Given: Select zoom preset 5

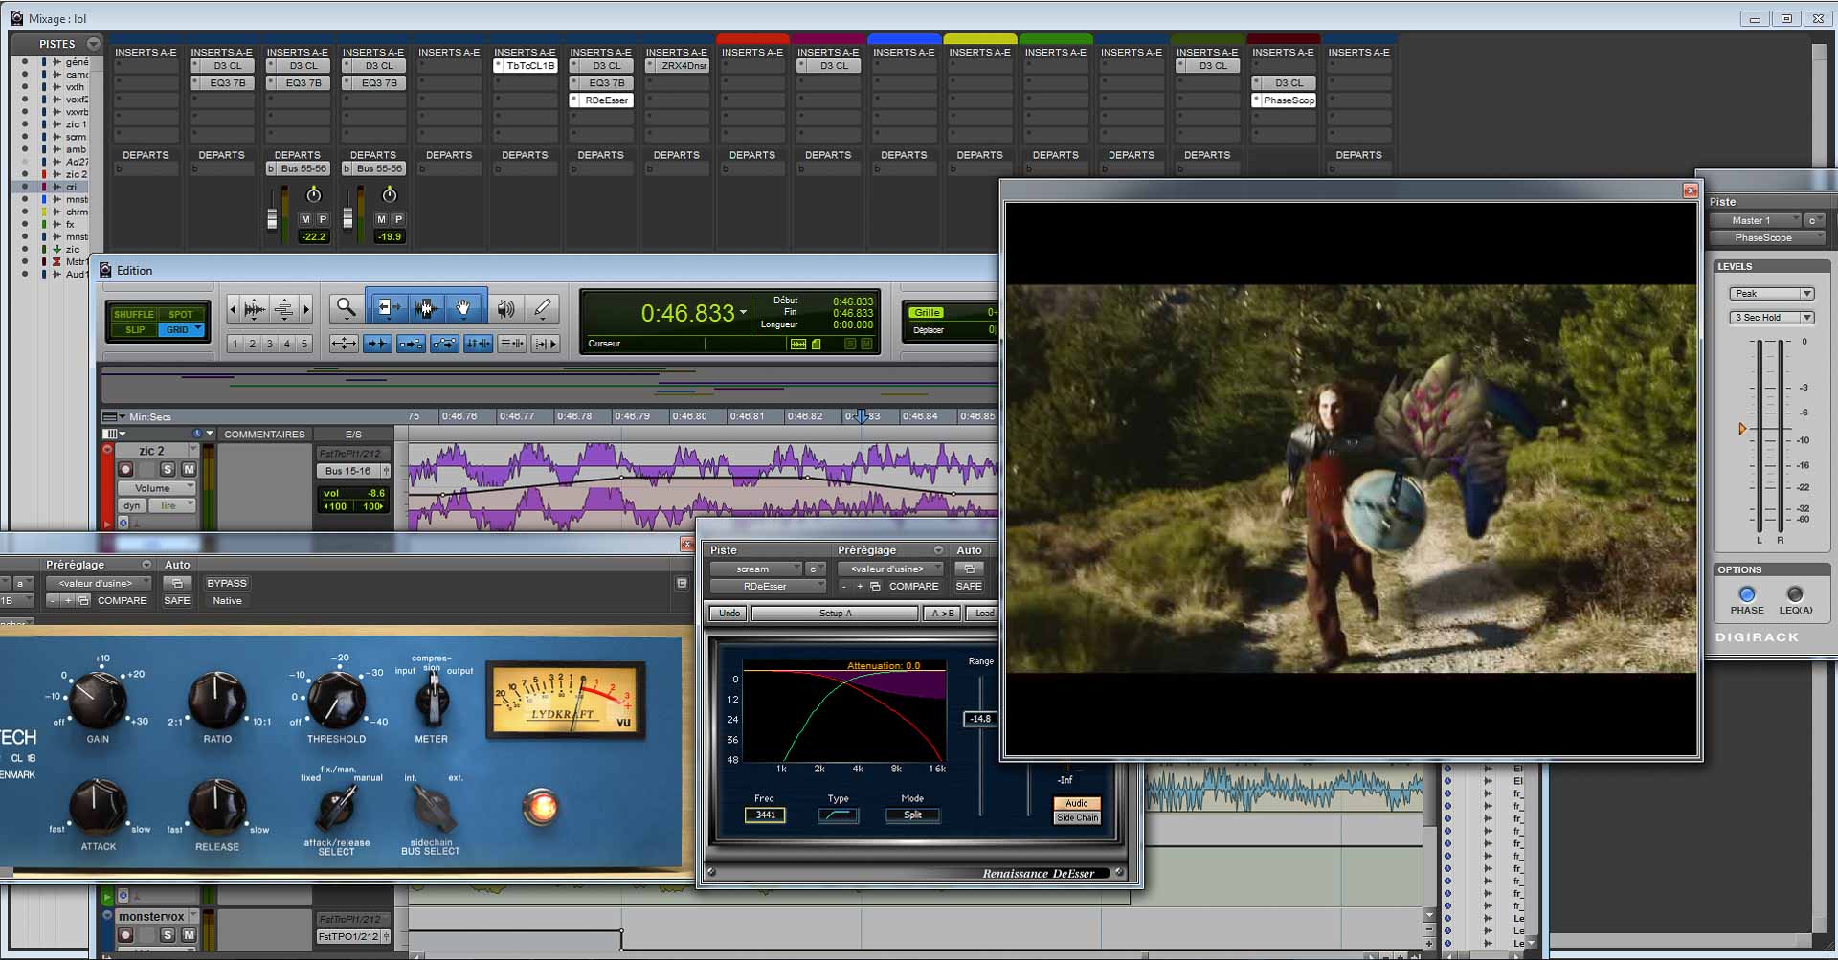Looking at the screenshot, I should point(304,344).
